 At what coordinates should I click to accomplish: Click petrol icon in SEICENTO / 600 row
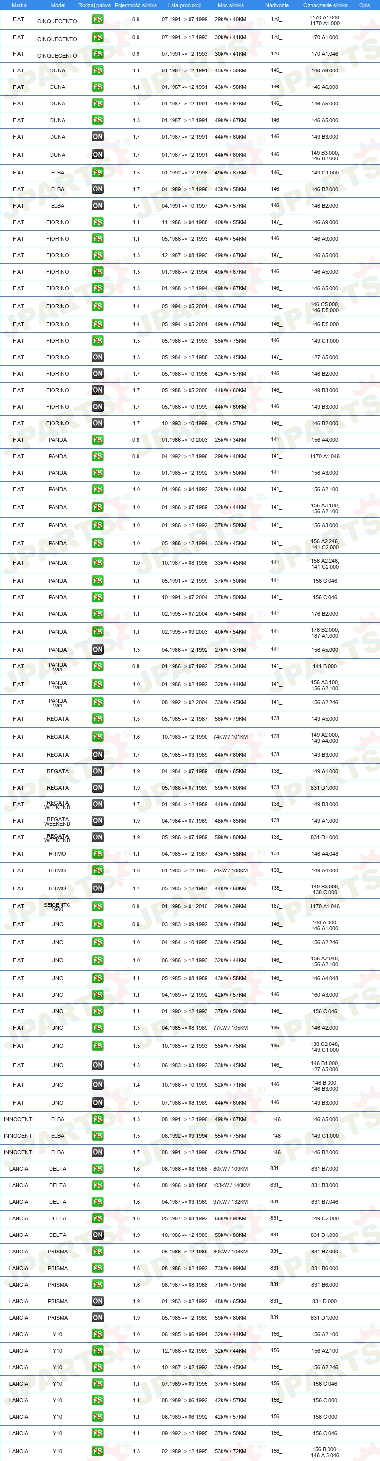(98, 906)
